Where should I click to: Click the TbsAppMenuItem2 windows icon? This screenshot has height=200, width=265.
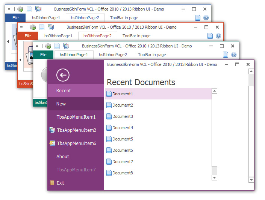[x=52, y=130]
